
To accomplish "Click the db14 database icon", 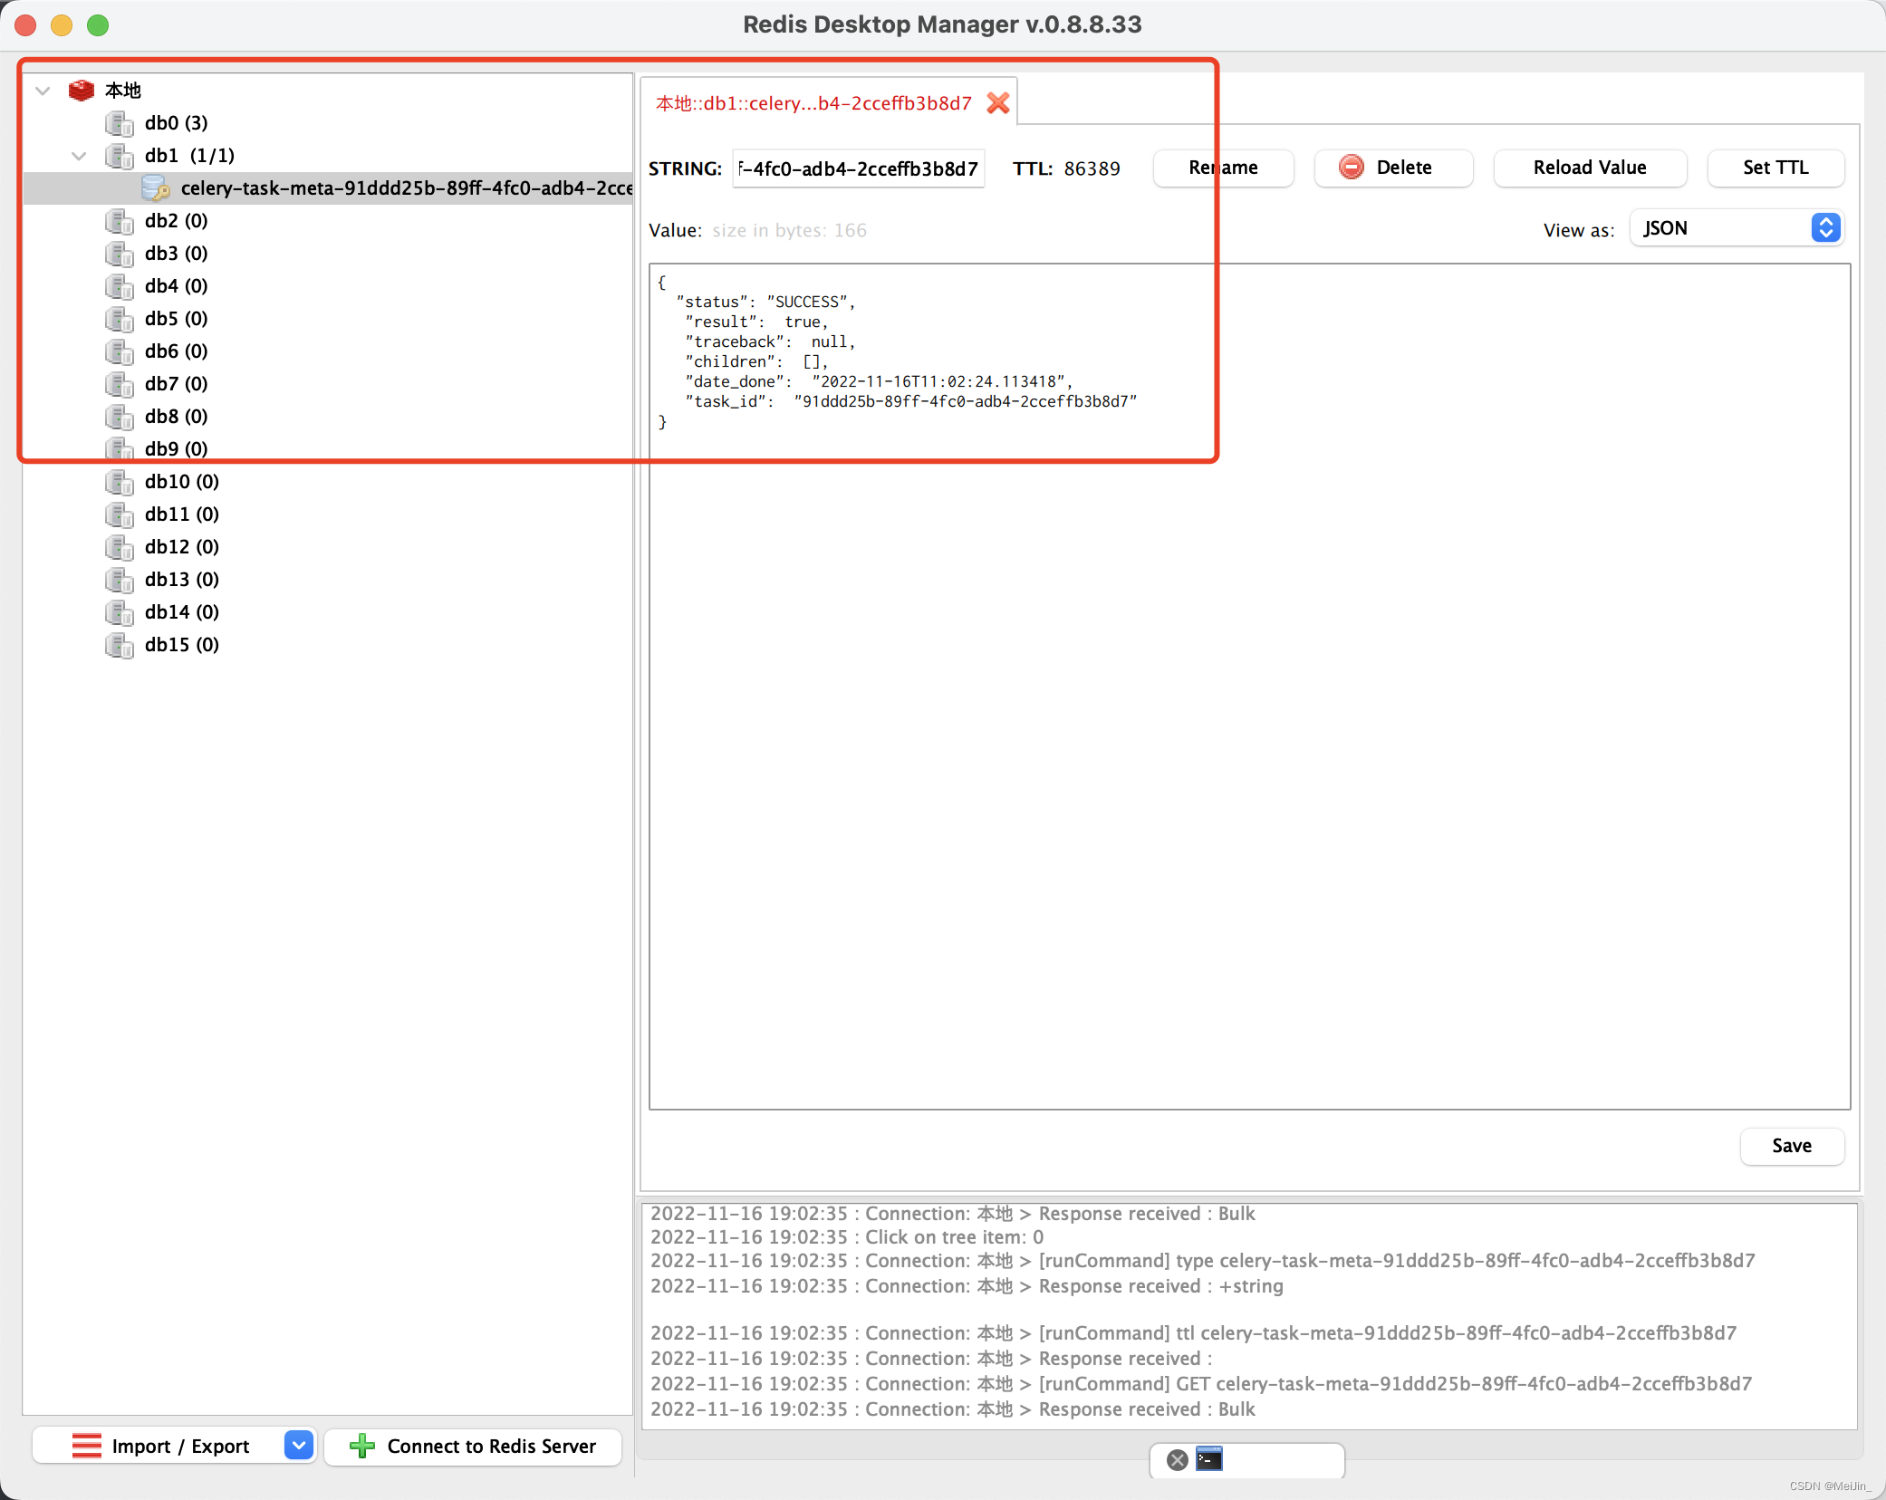I will tap(119, 612).
